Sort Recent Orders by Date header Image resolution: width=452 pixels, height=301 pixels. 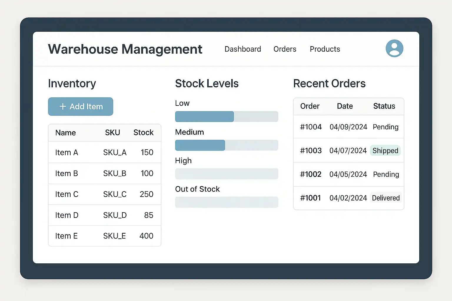pos(345,106)
